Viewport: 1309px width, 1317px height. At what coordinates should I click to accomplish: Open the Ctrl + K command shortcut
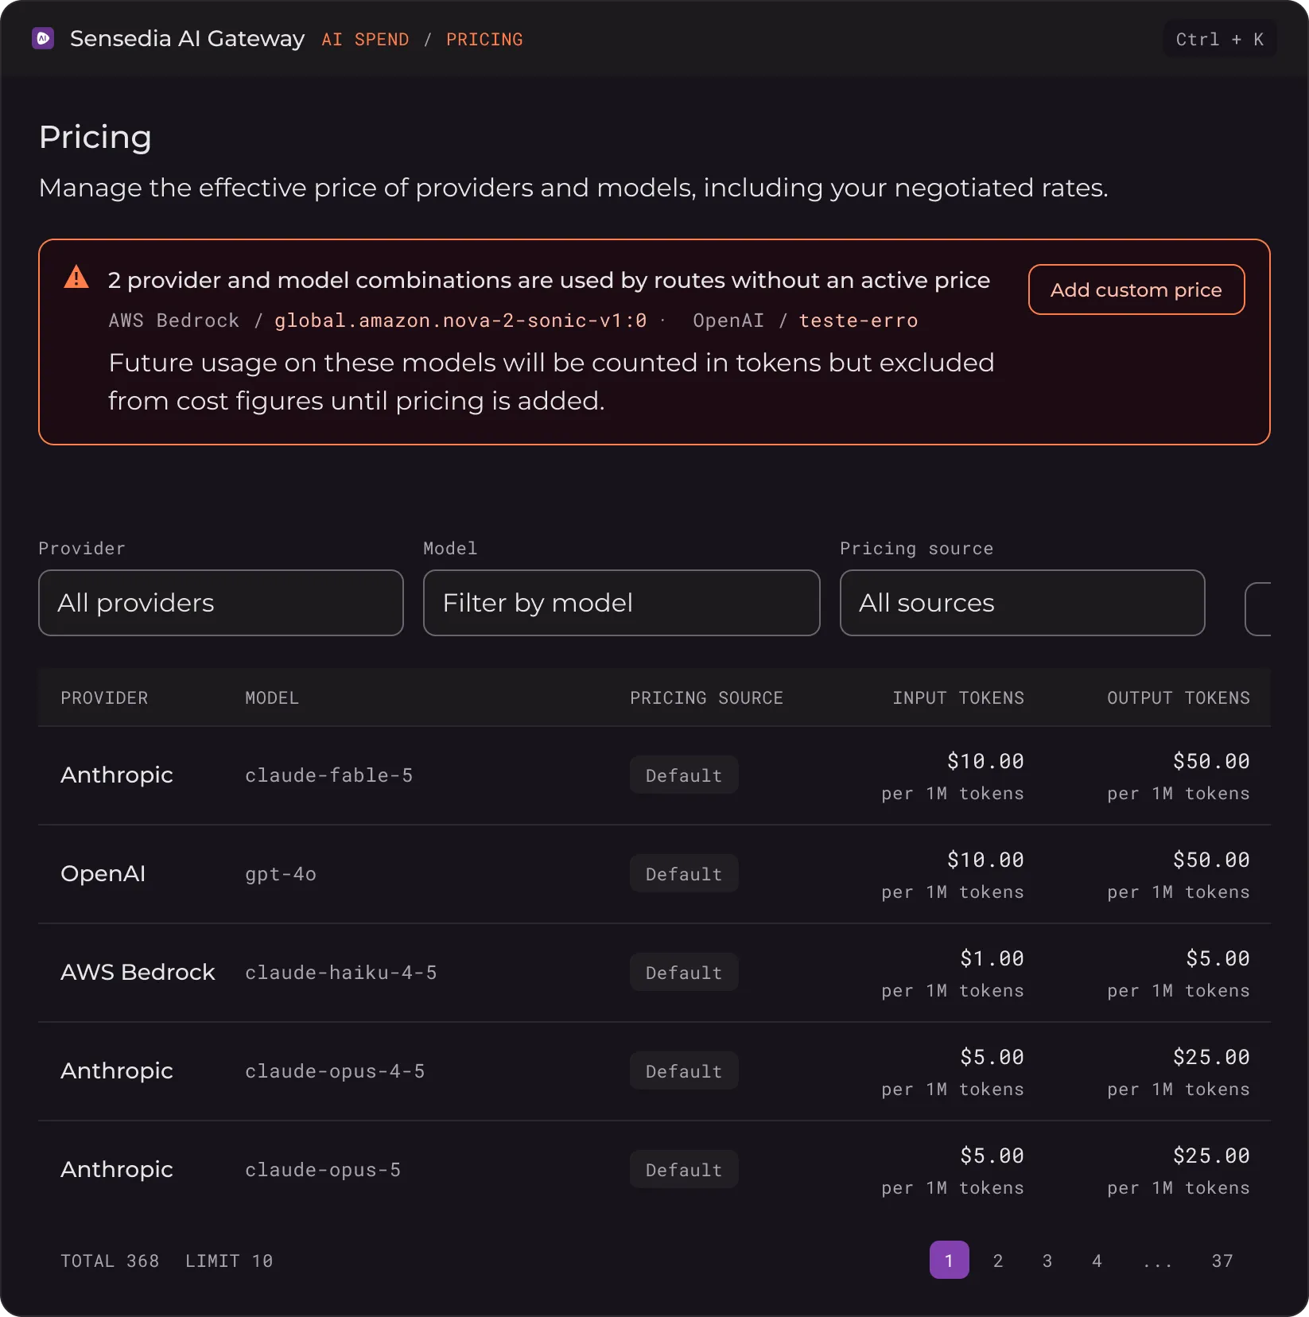click(1220, 39)
